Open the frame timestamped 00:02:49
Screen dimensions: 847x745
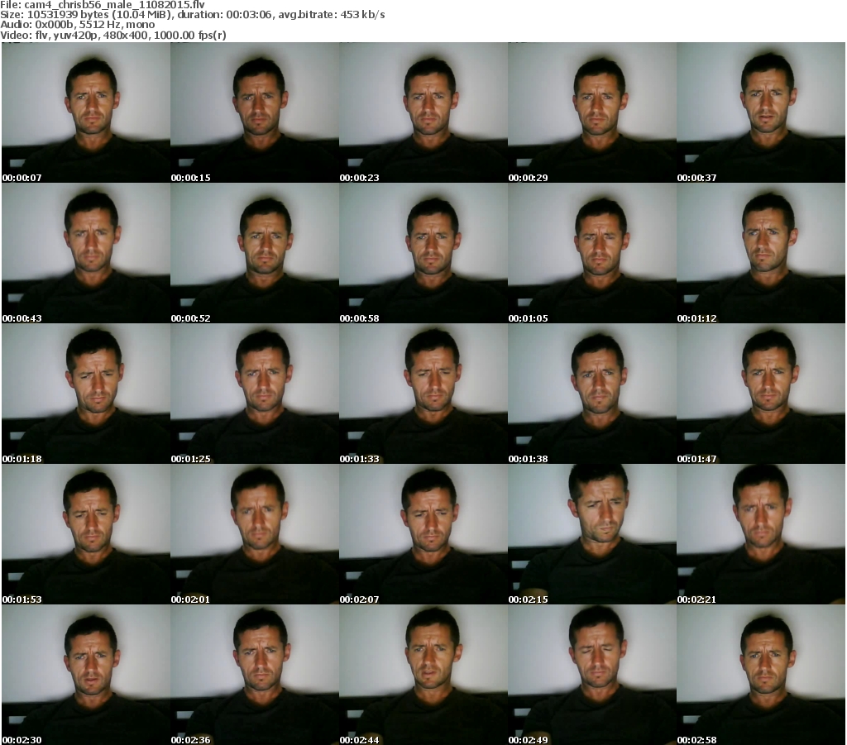click(x=592, y=675)
